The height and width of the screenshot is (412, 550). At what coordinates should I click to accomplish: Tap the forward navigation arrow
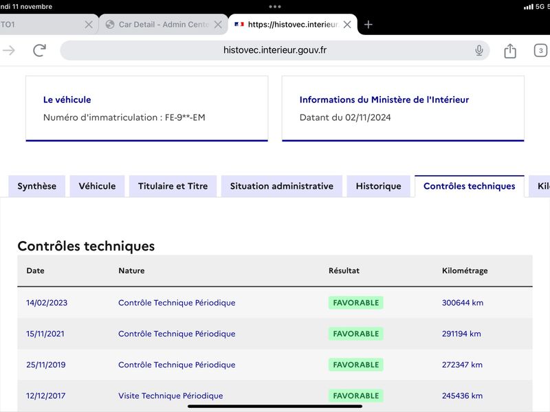point(9,50)
